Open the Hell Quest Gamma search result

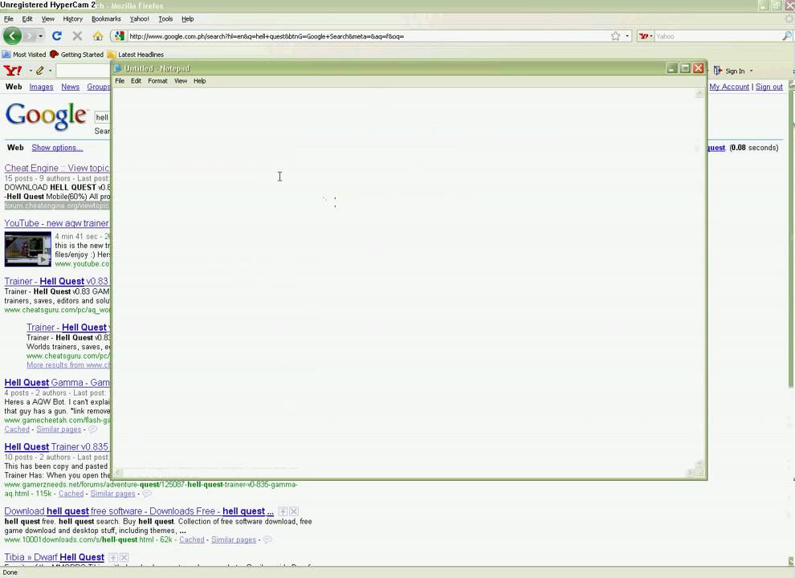pos(57,382)
